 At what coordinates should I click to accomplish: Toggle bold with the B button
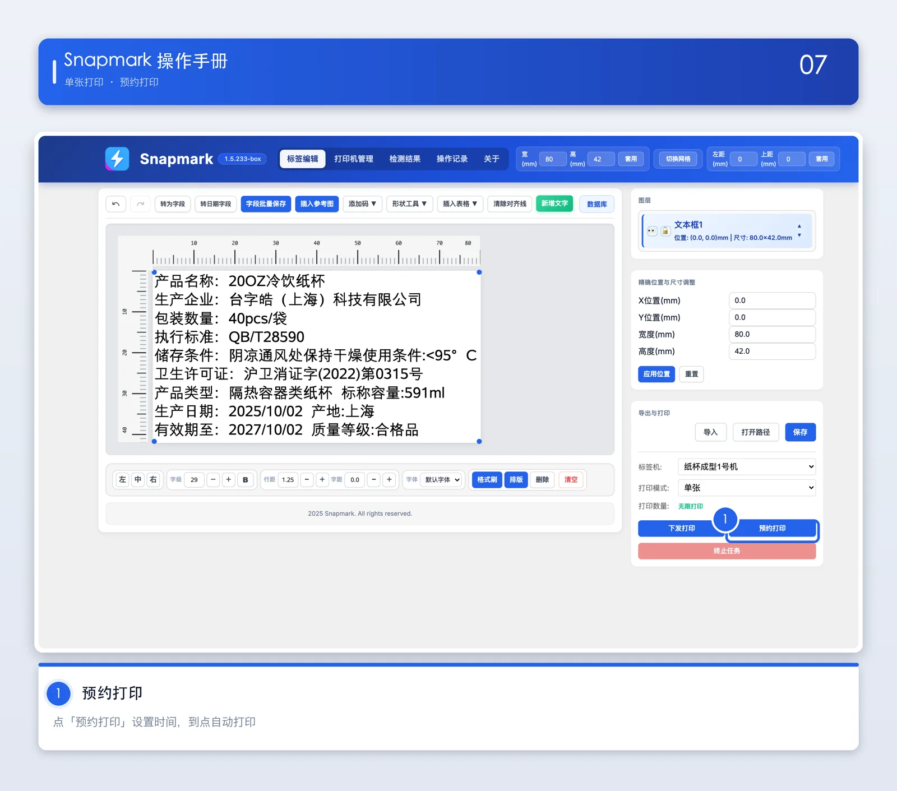tap(245, 480)
